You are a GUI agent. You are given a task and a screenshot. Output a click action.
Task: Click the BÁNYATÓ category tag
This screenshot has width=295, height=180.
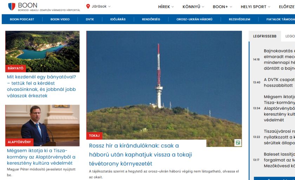click(15, 69)
